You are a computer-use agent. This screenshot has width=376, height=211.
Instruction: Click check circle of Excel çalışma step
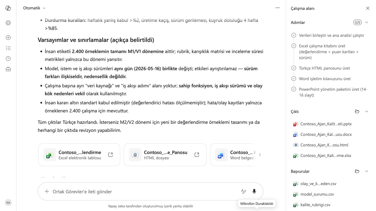point(293,46)
